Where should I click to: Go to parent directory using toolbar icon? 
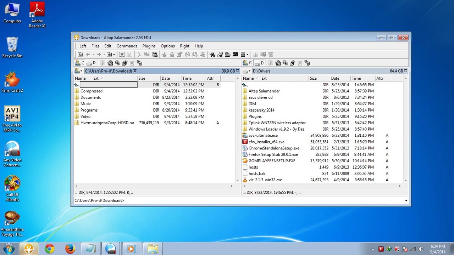tap(81, 55)
